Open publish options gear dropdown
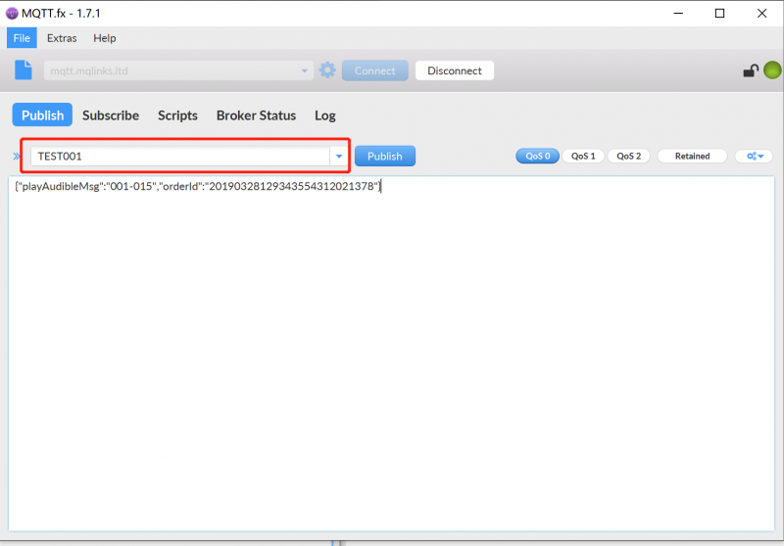The height and width of the screenshot is (546, 784). [754, 156]
